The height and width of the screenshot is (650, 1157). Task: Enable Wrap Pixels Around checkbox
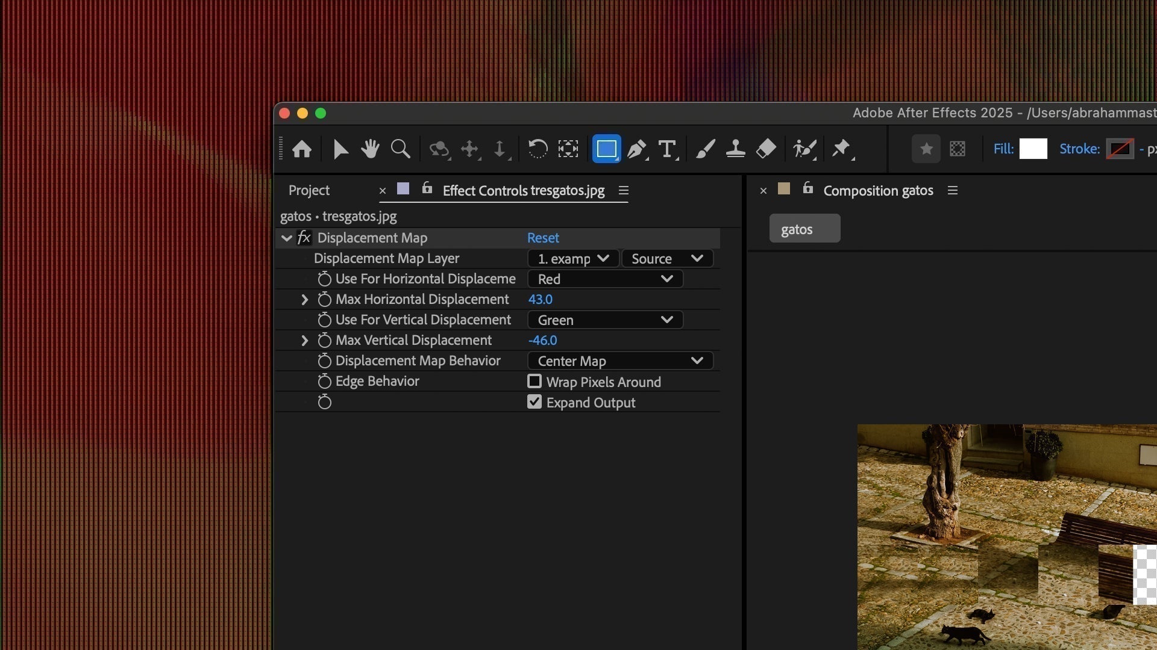534,381
